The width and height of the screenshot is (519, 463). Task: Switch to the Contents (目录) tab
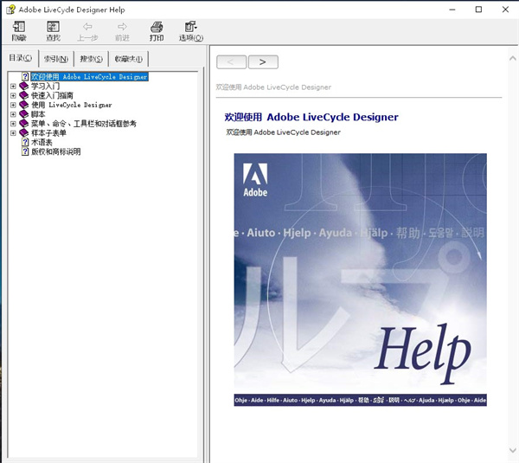point(21,58)
